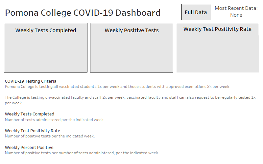Image resolution: width=263 pixels, height=164 pixels.
Task: Select the Weekly Positive Tests panel title
Action: click(x=132, y=30)
